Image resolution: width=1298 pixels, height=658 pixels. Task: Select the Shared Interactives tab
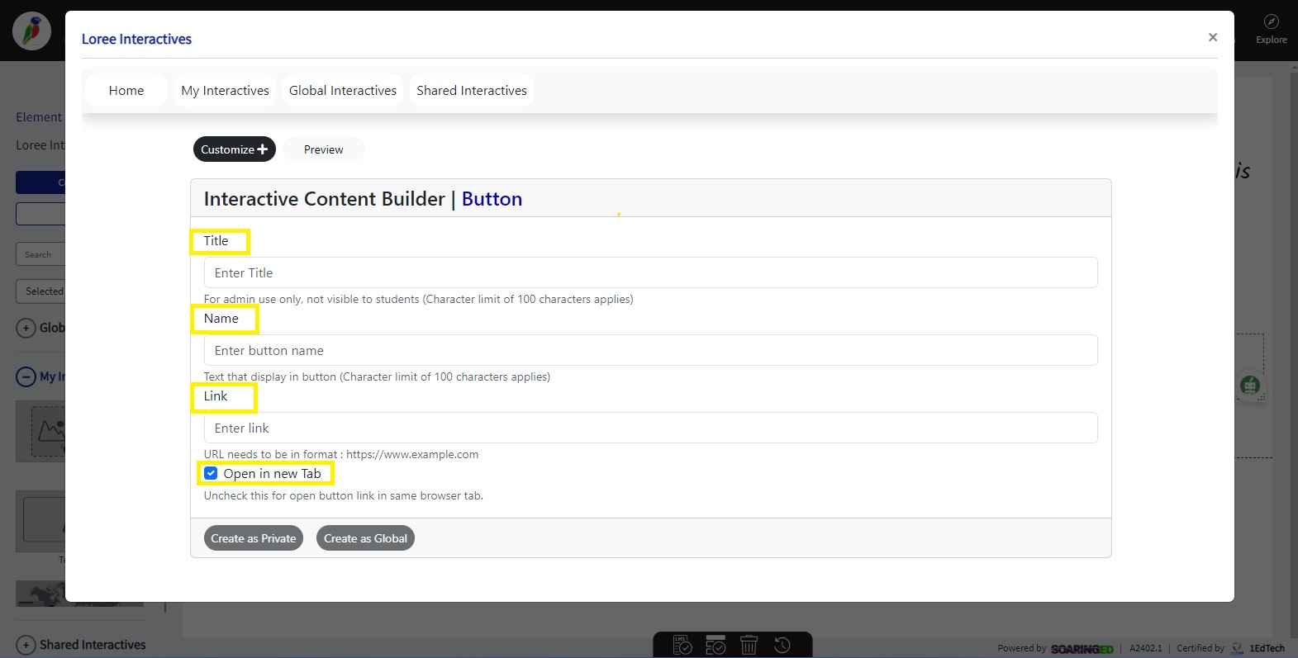(x=472, y=91)
